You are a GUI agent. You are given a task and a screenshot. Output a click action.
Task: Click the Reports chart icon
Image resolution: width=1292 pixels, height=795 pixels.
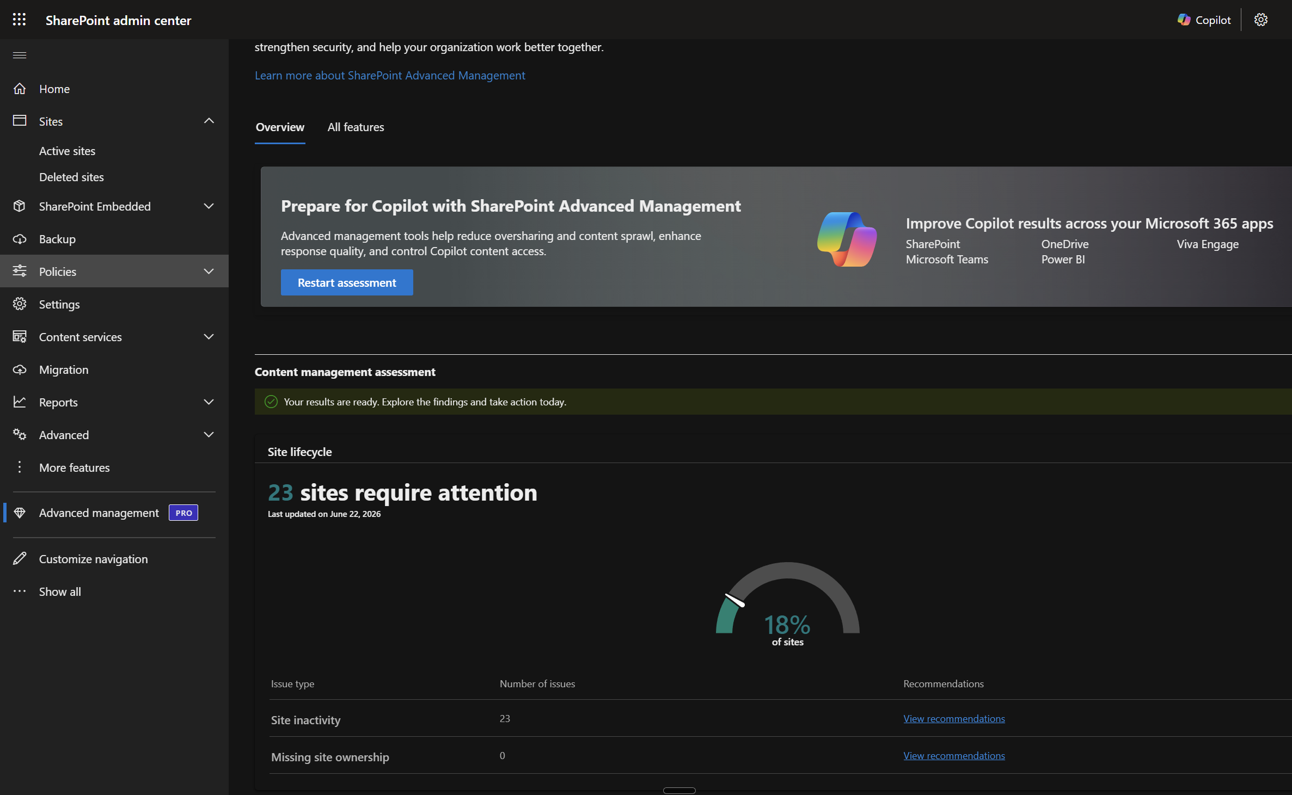click(x=20, y=402)
